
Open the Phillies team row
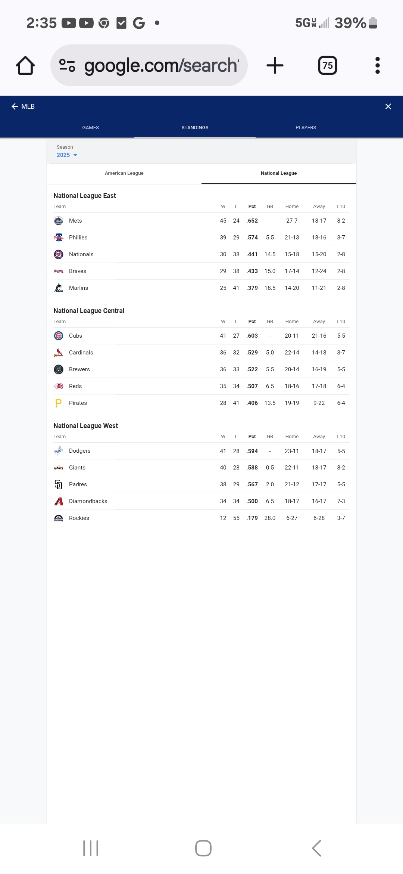[201, 238]
